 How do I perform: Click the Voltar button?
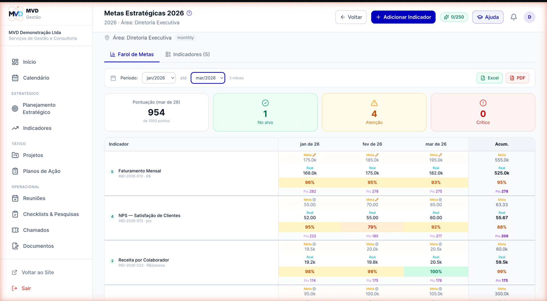click(x=351, y=17)
